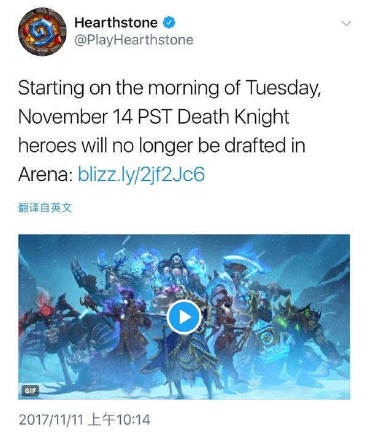Click the GIF badge on the media
Image resolution: width=368 pixels, height=435 pixels.
click(x=30, y=391)
